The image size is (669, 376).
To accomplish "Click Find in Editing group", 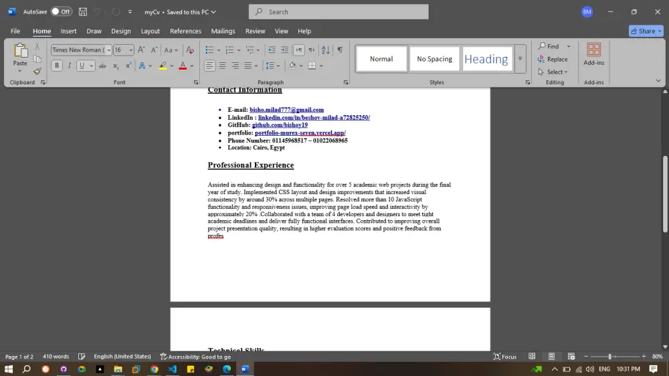I will [549, 46].
